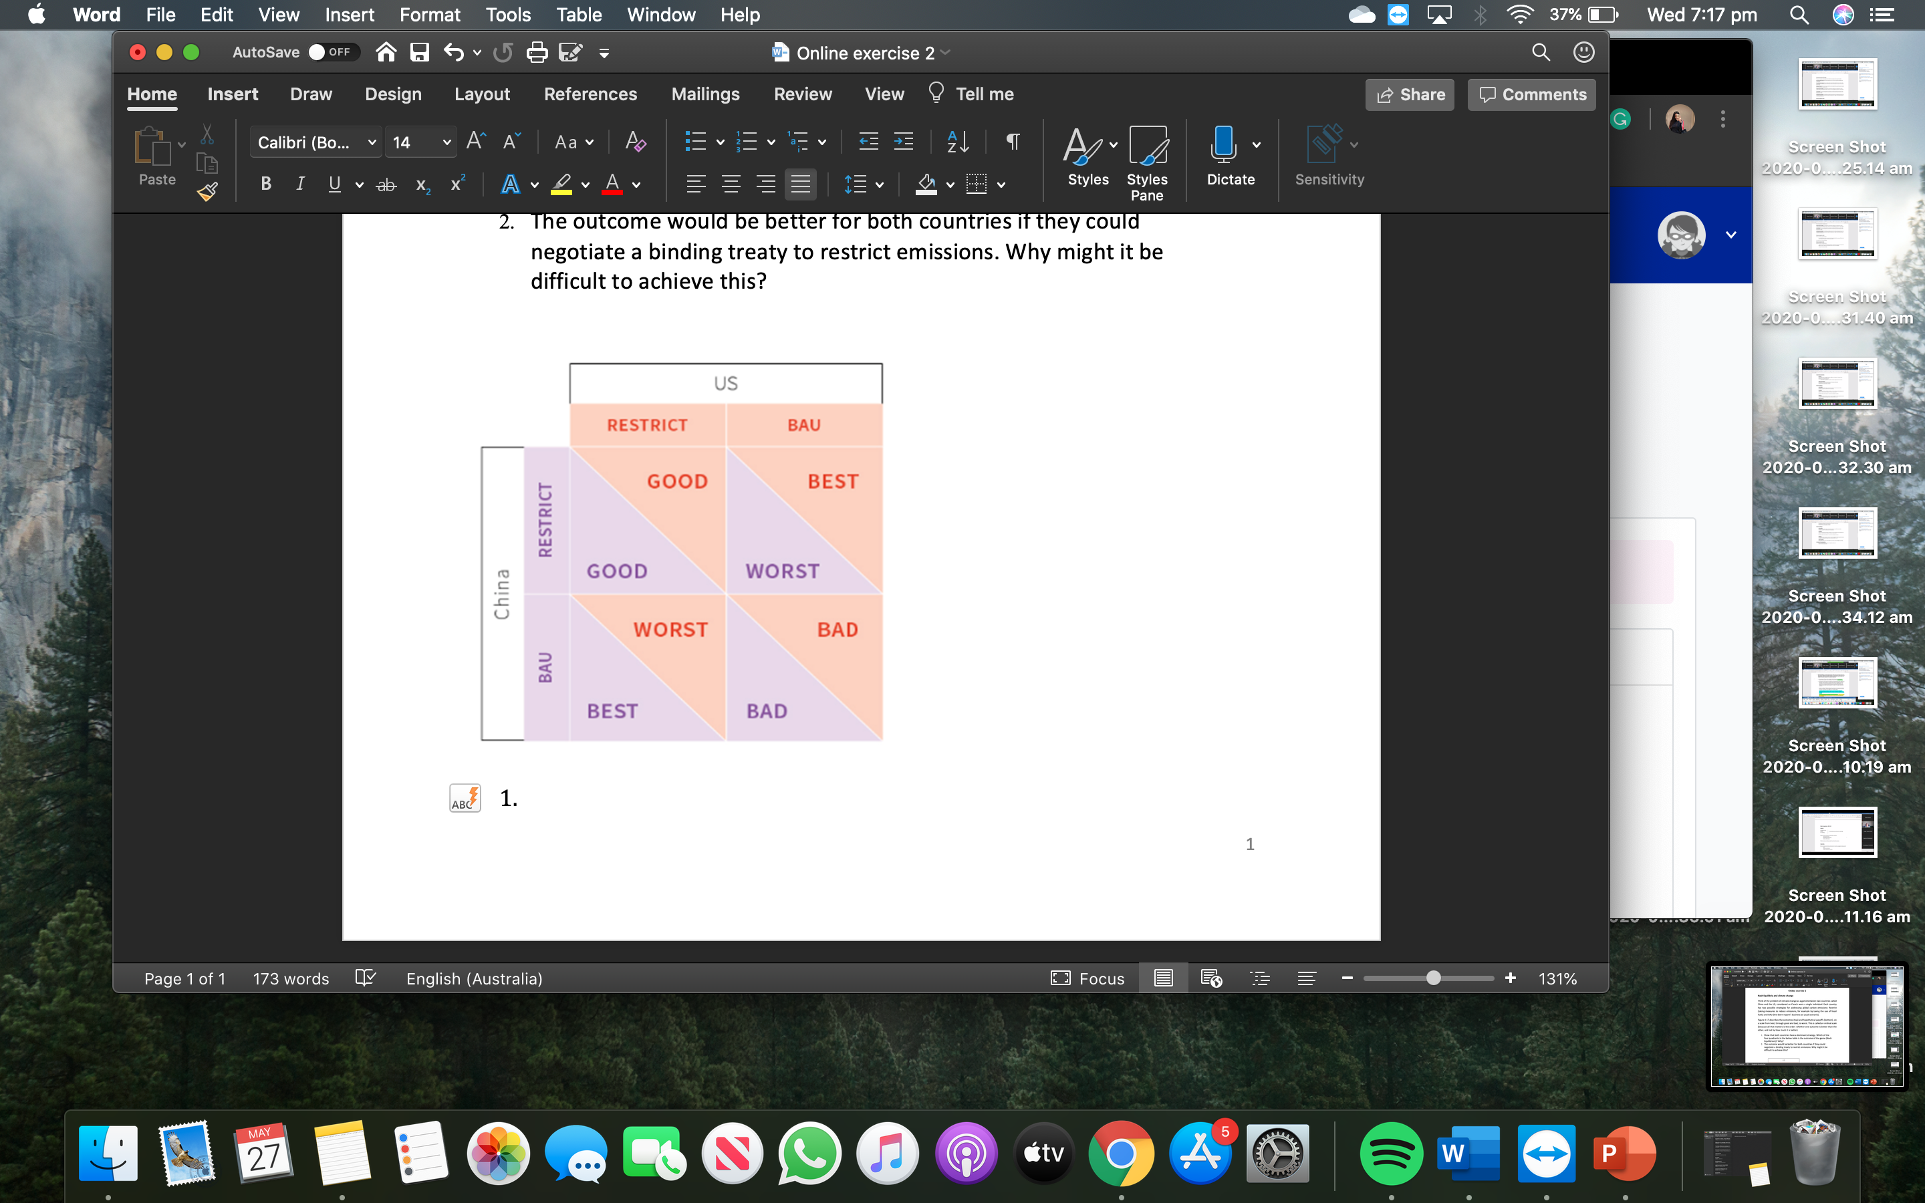Select the Format Painter
This screenshot has height=1203, width=1925.
click(x=207, y=192)
